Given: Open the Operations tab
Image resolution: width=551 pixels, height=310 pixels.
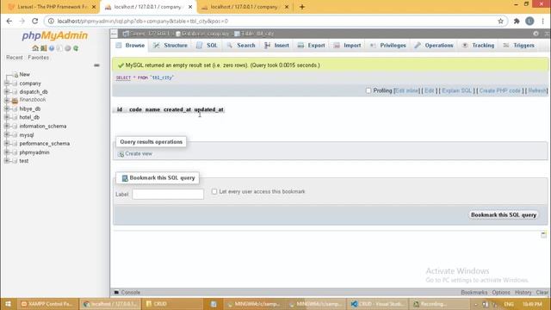Looking at the screenshot, I should (434, 46).
